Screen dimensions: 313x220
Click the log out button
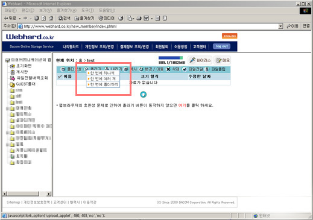(x=222, y=46)
